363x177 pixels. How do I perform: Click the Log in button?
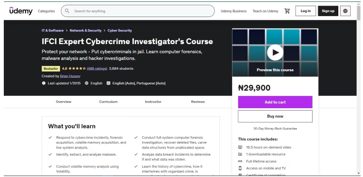click(305, 11)
